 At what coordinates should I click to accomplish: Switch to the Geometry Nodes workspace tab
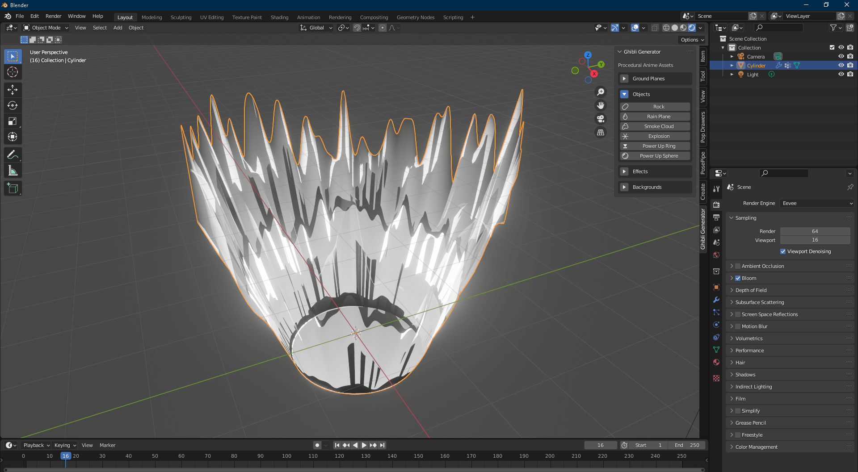[x=416, y=17]
